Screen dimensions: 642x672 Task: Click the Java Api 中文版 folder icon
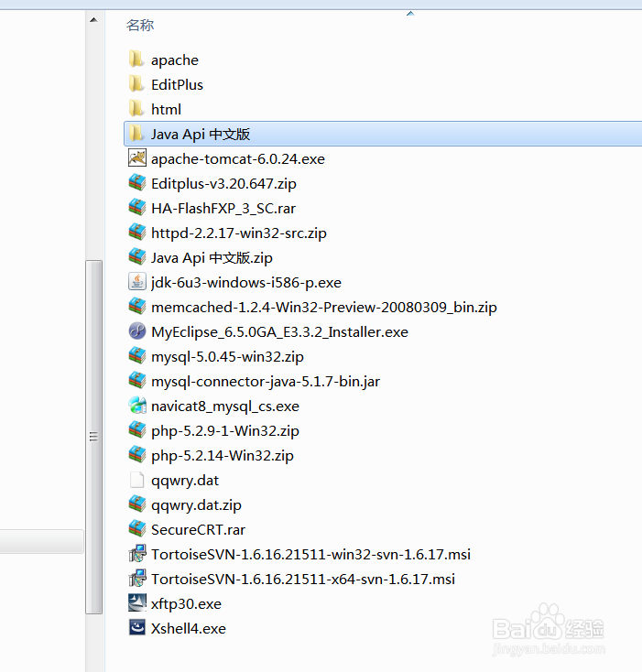point(136,134)
